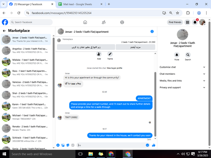The image size is (211, 158).
Task: Open Schirack 1 bed 1 bath conversation
Action: pos(26,140)
